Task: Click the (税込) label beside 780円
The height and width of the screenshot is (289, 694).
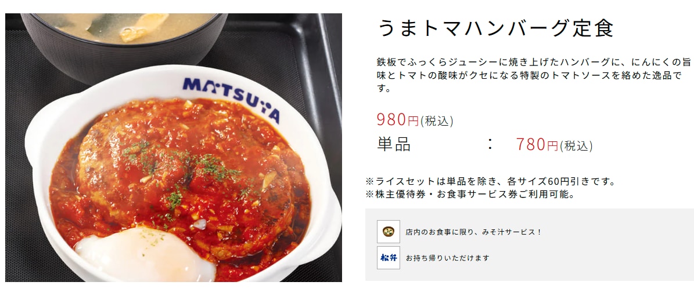Action: click(x=576, y=145)
